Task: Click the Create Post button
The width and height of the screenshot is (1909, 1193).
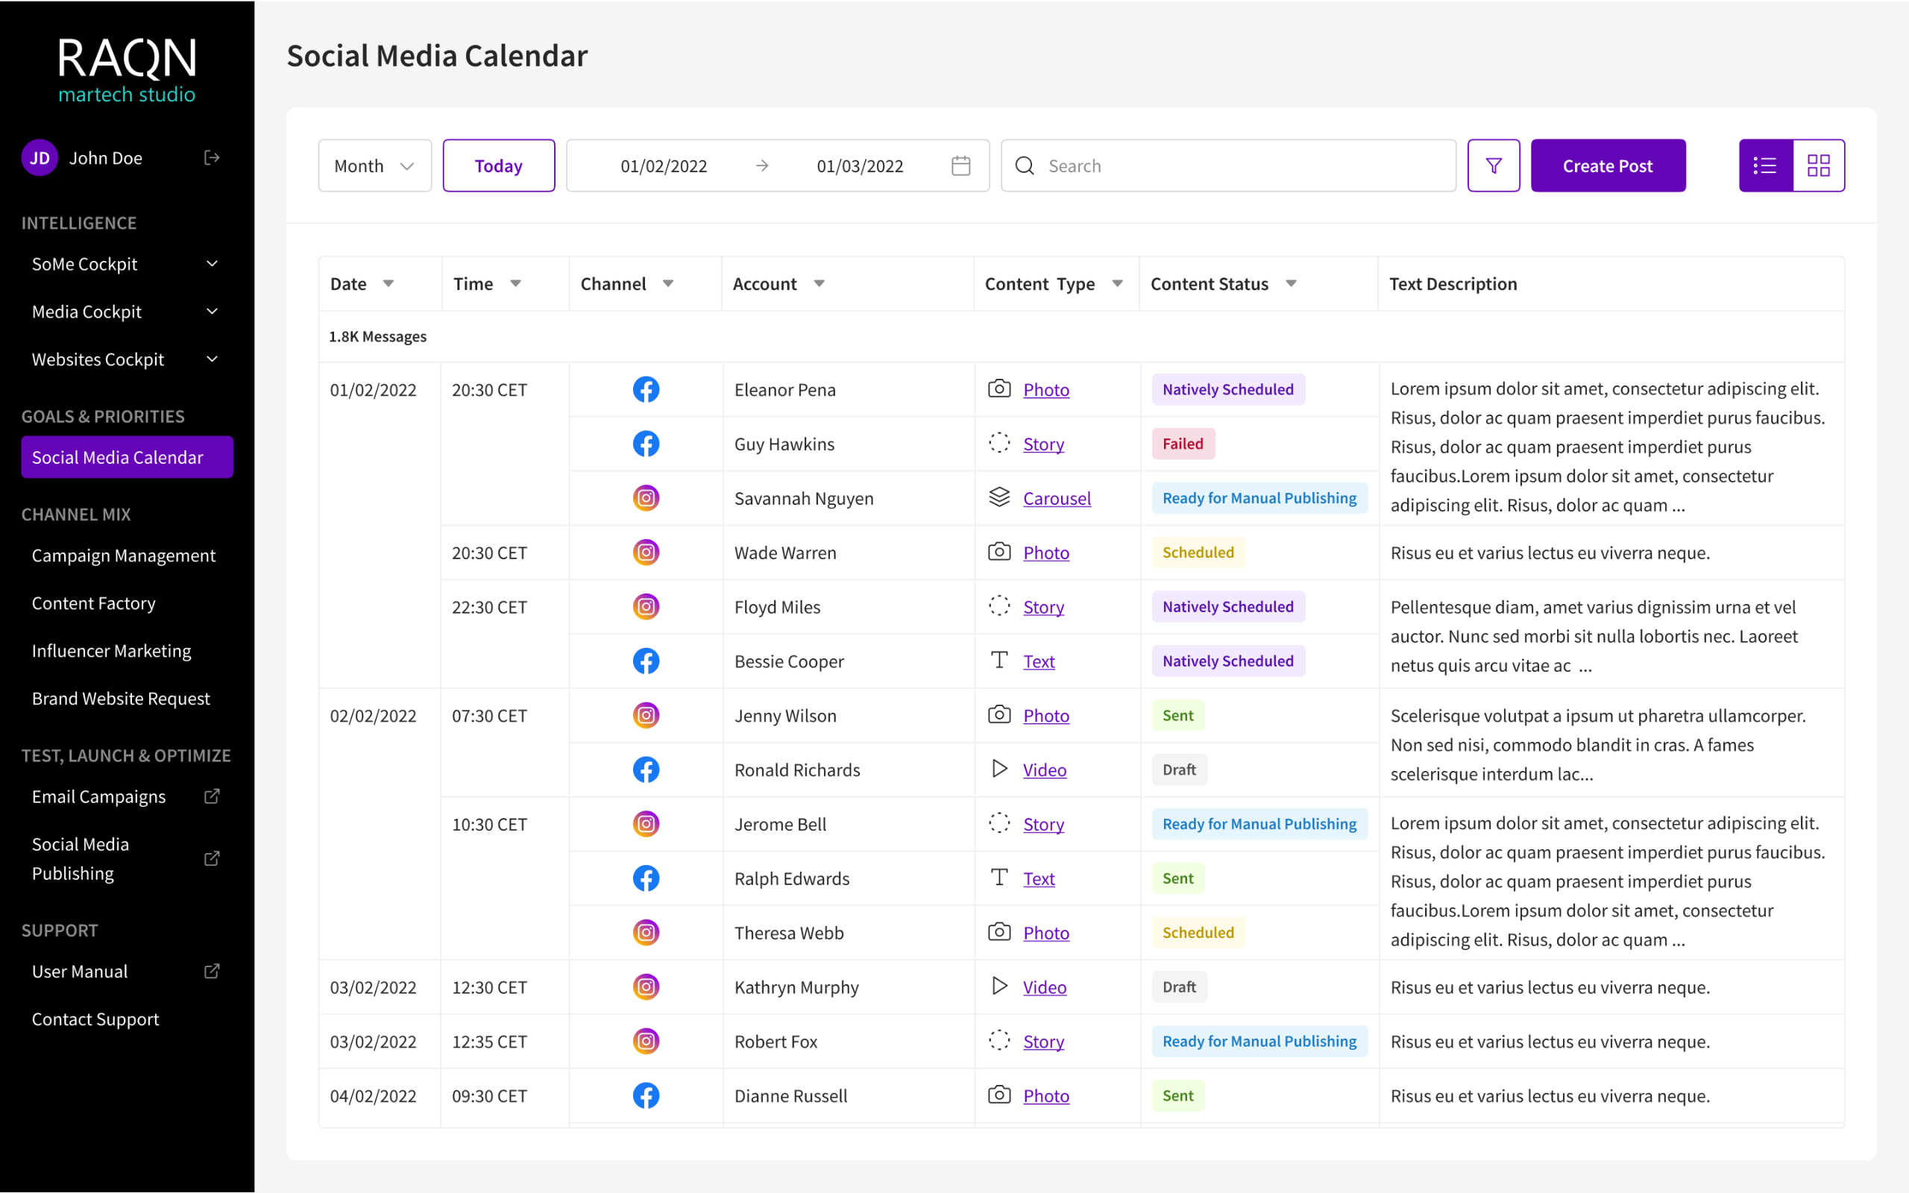Action: pyautogui.click(x=1608, y=165)
